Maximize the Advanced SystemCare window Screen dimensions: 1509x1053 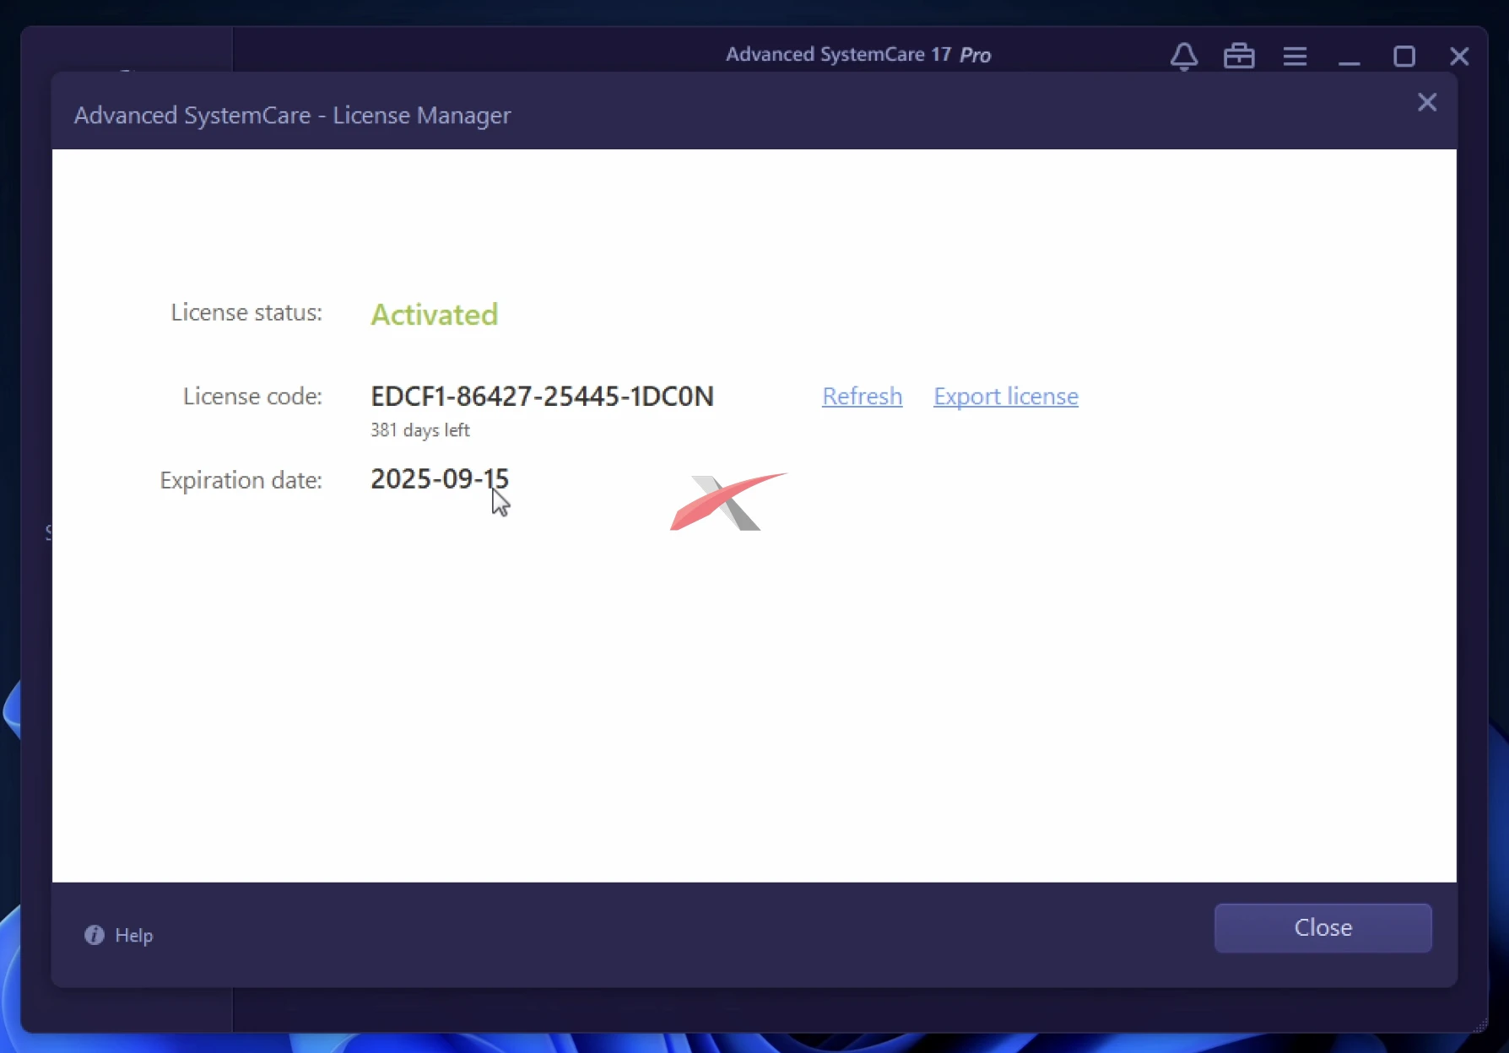tap(1404, 57)
